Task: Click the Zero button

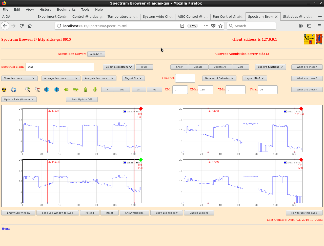Action: click(x=240, y=67)
